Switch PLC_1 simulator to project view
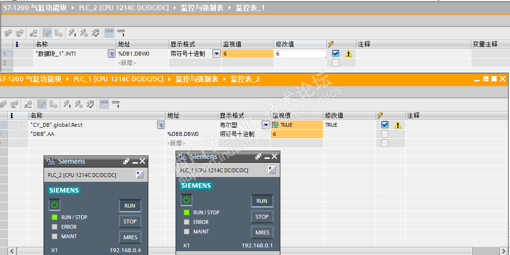This screenshot has width=510, height=255. point(272,170)
